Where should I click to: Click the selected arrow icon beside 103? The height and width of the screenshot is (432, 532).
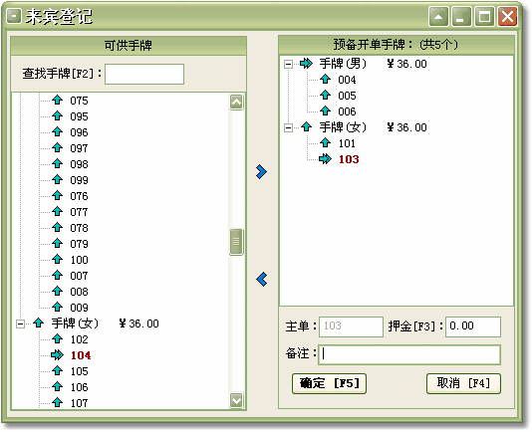point(326,159)
